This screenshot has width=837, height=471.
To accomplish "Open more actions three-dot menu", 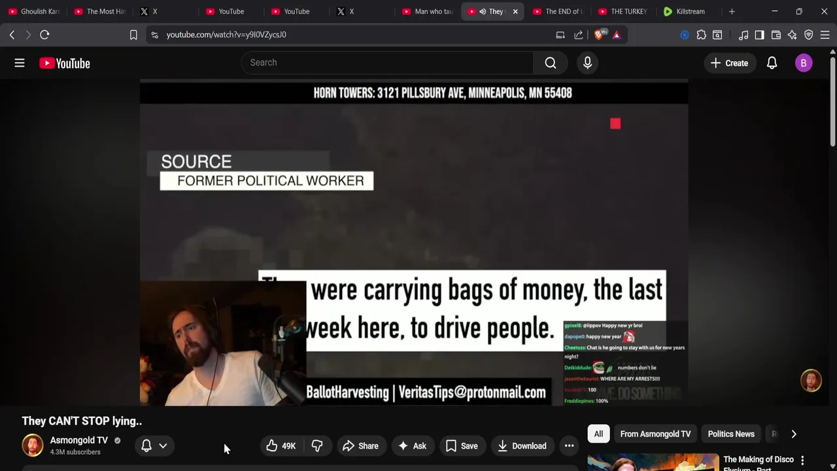I will tap(569, 445).
